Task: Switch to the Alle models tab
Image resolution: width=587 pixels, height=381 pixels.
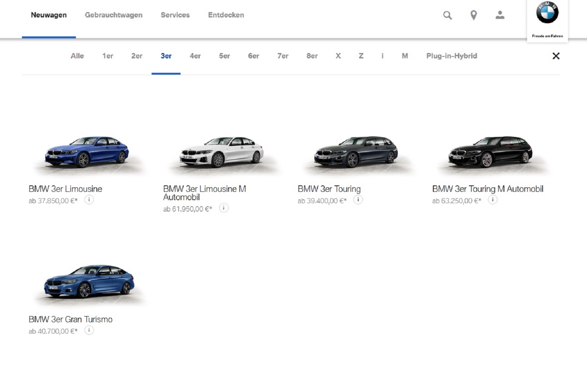Action: tap(77, 56)
